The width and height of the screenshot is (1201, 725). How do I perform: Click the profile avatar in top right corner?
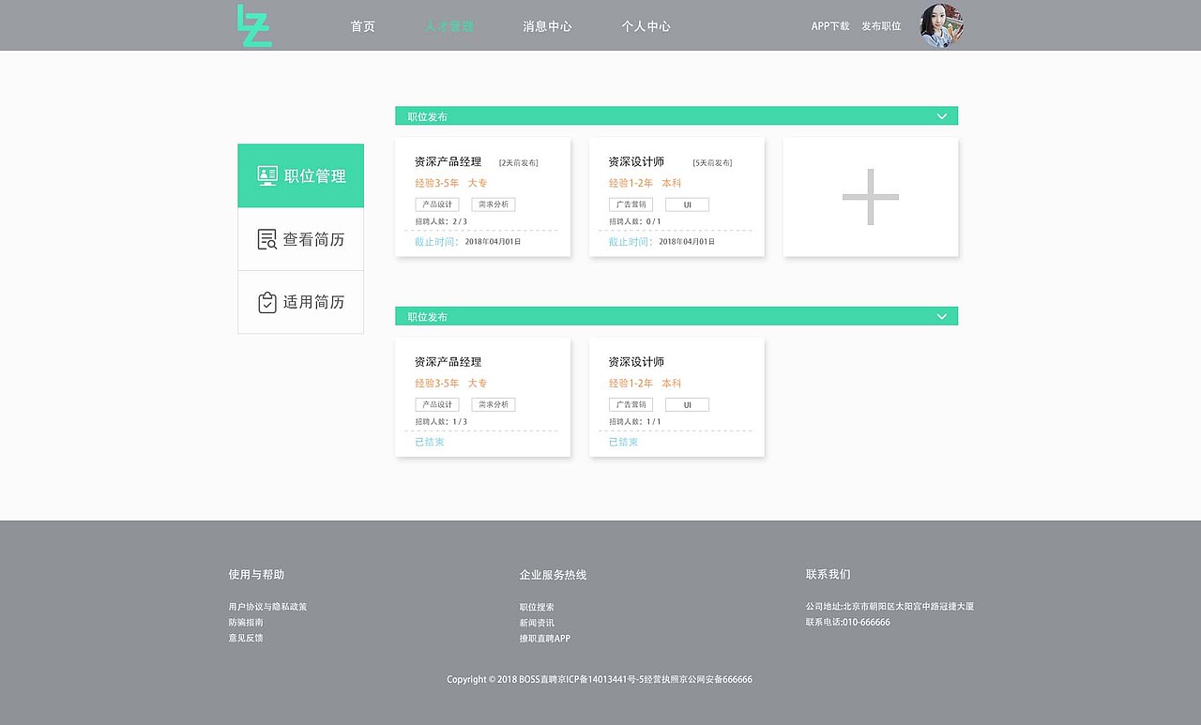(941, 25)
